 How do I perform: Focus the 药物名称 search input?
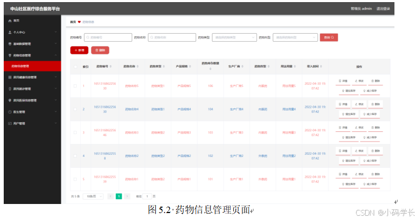click(x=172, y=37)
